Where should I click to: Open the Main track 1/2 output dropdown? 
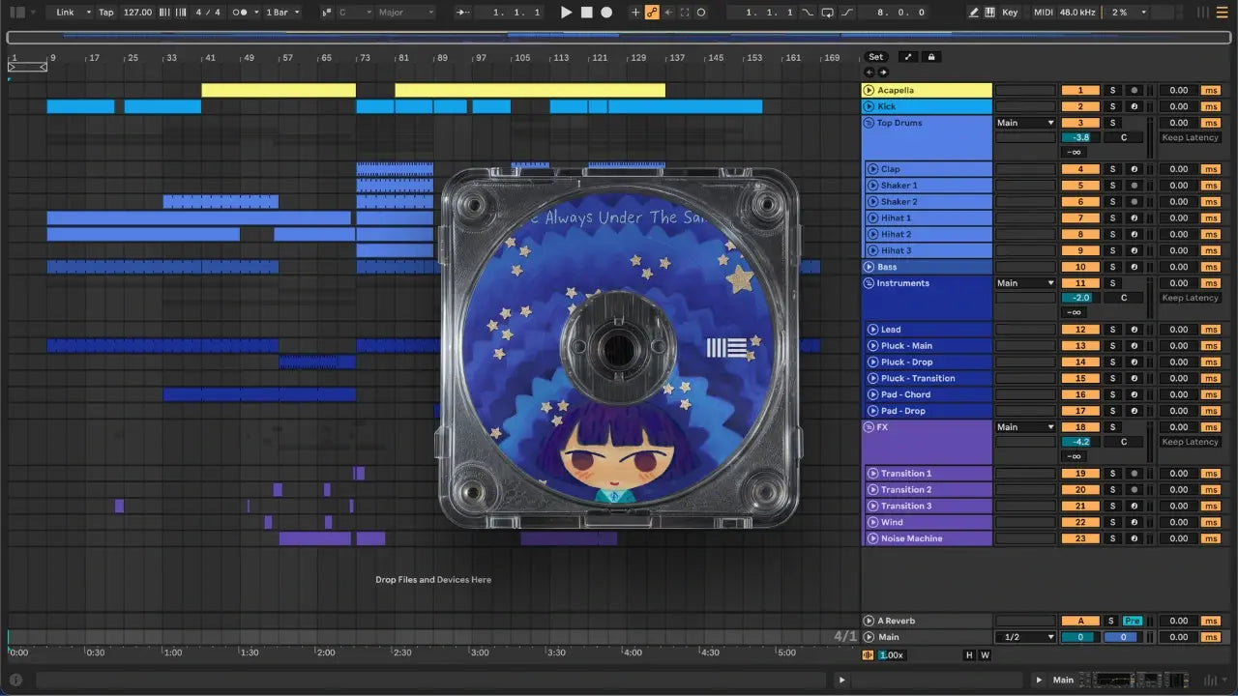pyautogui.click(x=1025, y=637)
